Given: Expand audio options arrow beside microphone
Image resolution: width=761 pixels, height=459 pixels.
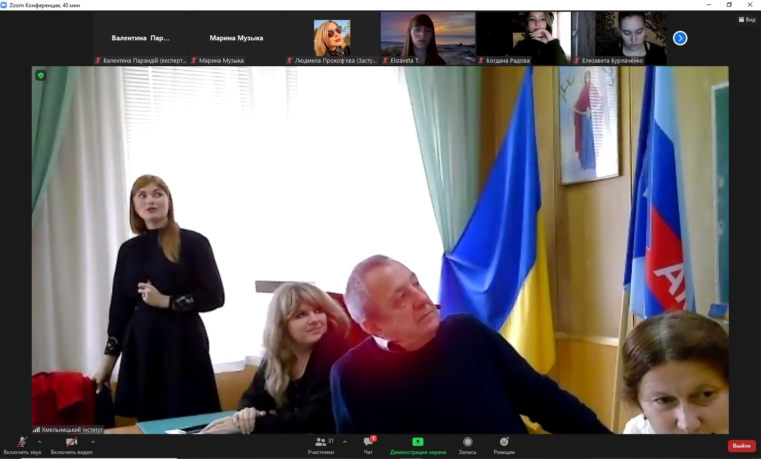Looking at the screenshot, I should (x=39, y=442).
